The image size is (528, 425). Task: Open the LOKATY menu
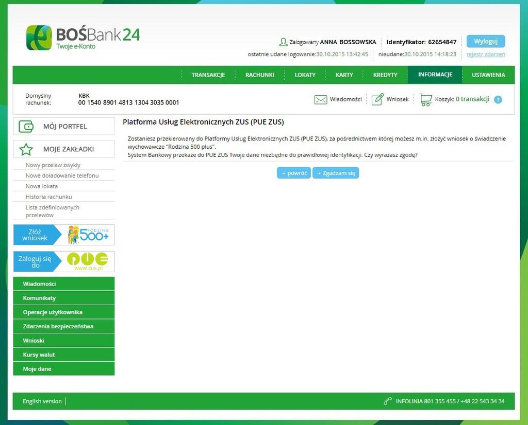(x=305, y=75)
